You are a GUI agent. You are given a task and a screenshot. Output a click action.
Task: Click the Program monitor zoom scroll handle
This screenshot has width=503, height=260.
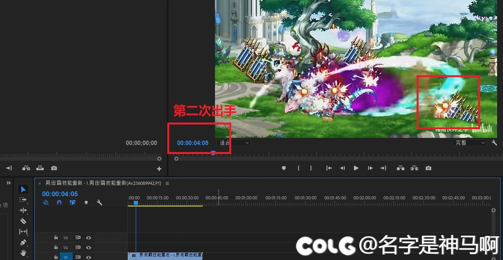176,159
